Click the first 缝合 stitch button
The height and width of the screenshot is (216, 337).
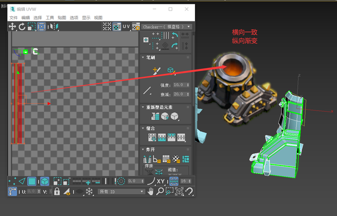pyautogui.click(x=152, y=137)
